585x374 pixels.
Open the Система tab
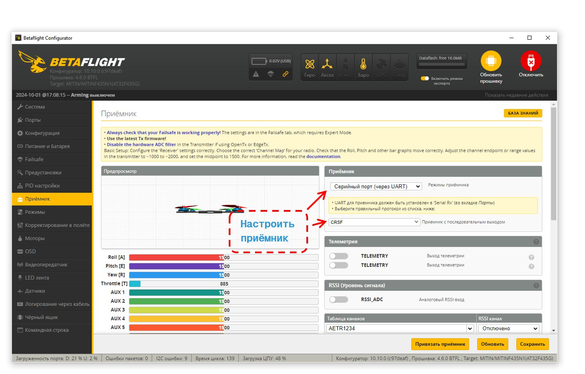coord(52,107)
